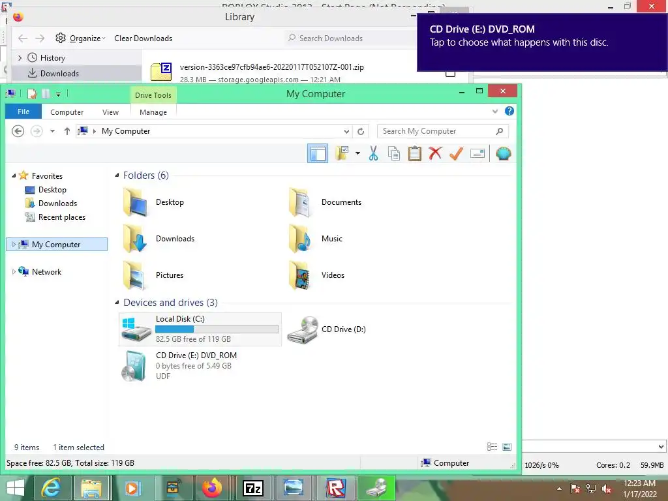
Task: Click the Cut scissors icon
Action: click(x=374, y=153)
